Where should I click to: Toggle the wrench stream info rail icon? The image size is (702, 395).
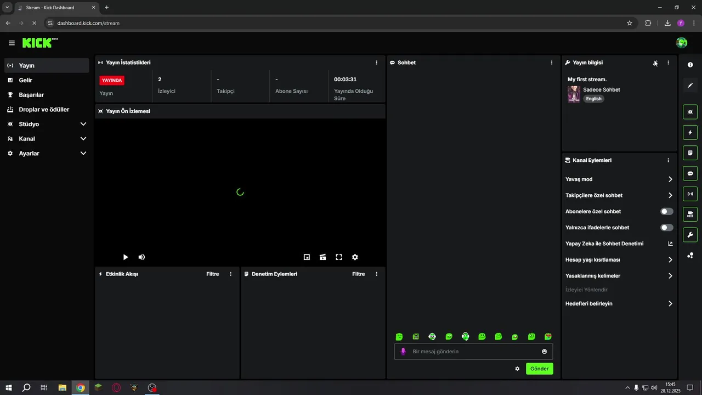coord(690,235)
